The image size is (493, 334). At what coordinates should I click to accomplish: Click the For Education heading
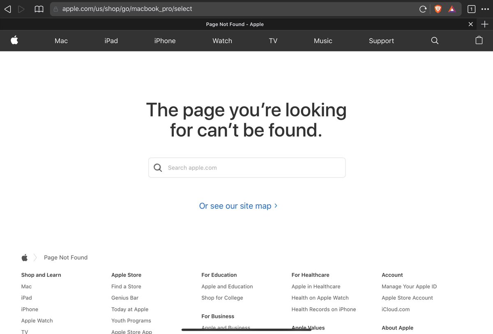point(219,275)
